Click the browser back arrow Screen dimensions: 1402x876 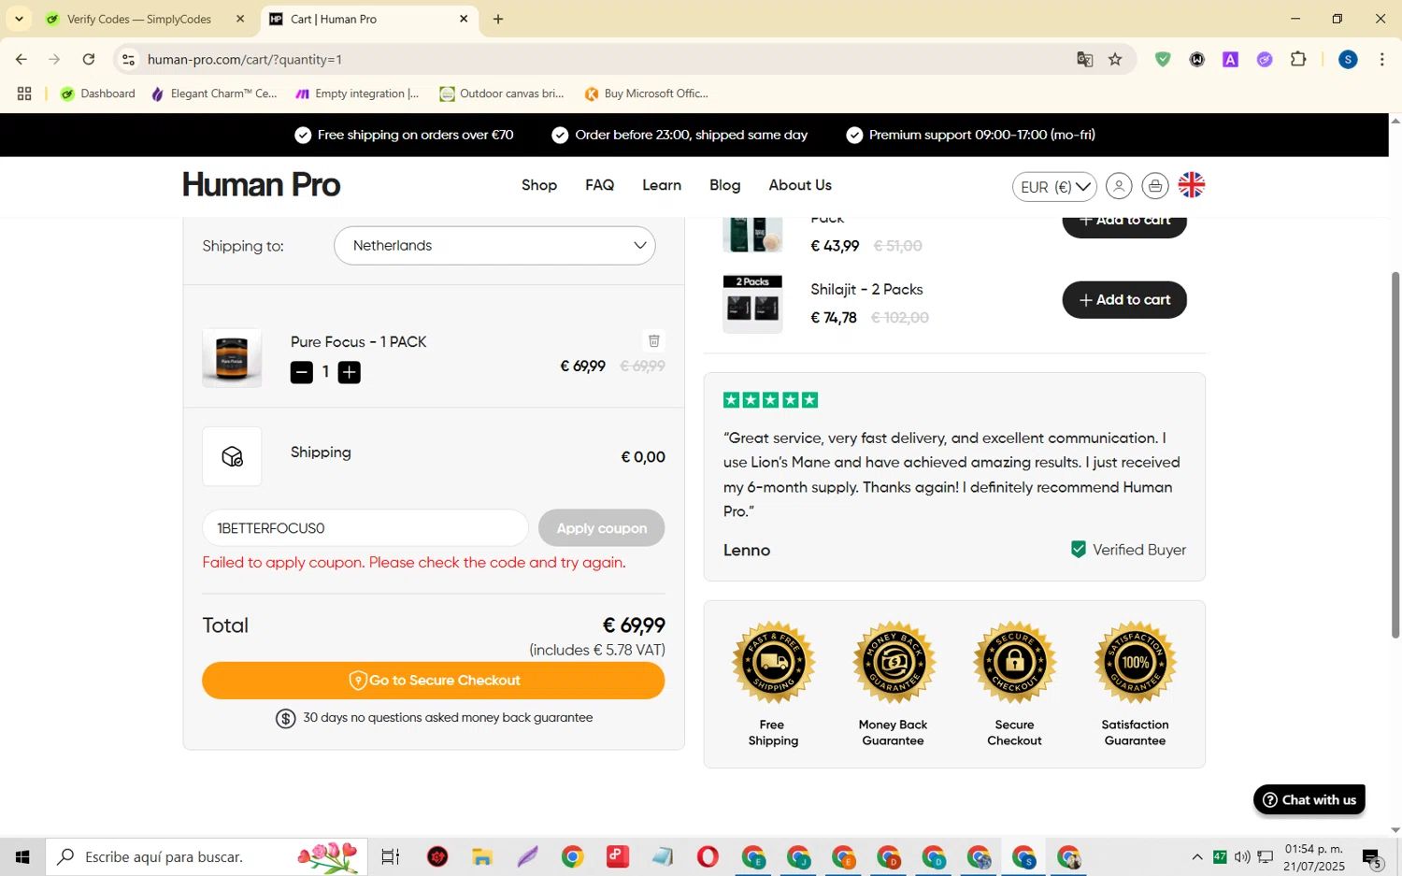21,59
